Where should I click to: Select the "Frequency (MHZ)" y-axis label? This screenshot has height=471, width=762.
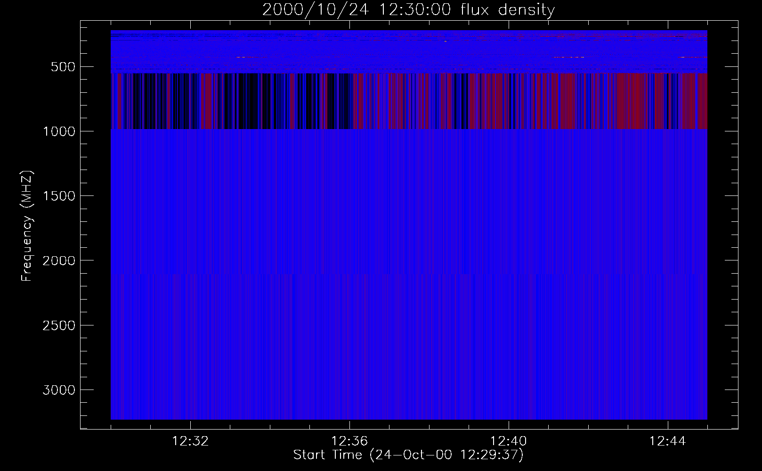point(27,226)
